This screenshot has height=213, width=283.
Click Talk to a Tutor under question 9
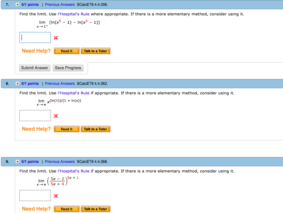point(95,209)
